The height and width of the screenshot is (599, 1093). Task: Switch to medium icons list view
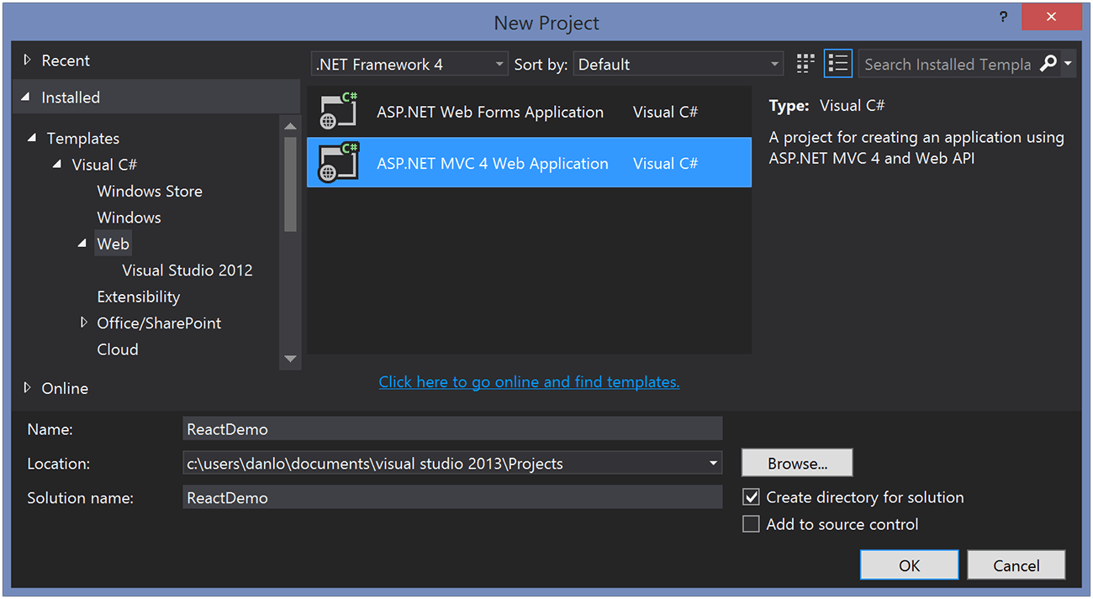(837, 64)
